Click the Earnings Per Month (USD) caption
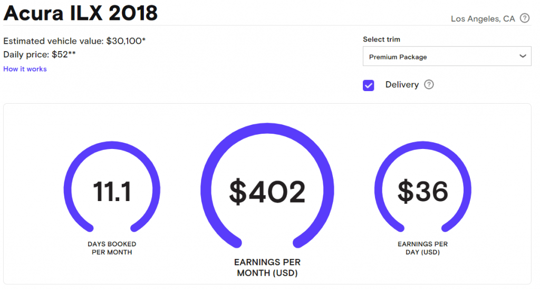Image resolution: width=540 pixels, height=289 pixels. (x=267, y=267)
